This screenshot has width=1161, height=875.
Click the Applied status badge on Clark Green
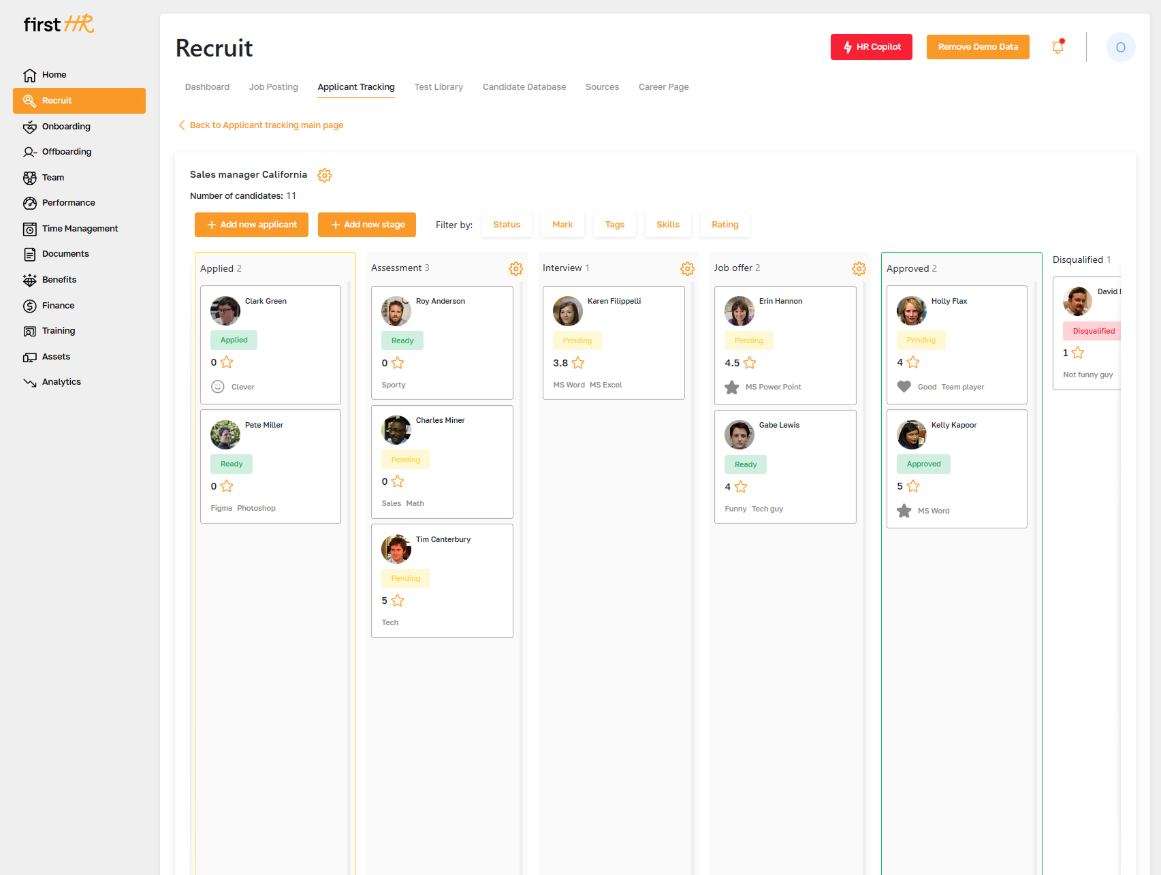(x=234, y=340)
